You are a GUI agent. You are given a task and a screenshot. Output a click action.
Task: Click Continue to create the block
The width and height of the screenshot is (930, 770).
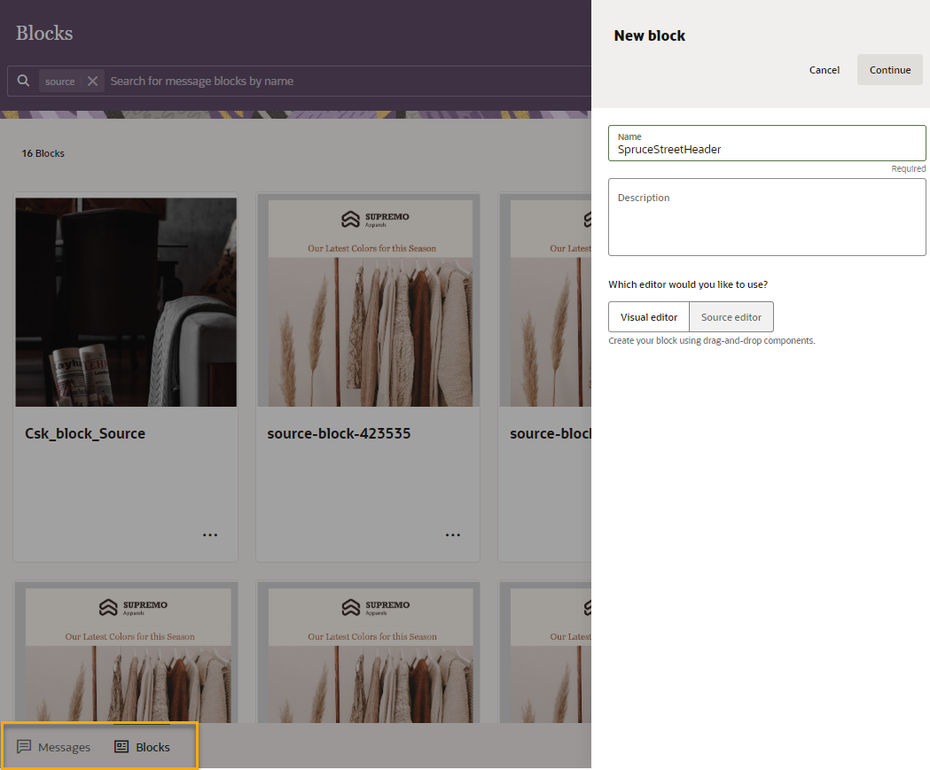pyautogui.click(x=890, y=70)
